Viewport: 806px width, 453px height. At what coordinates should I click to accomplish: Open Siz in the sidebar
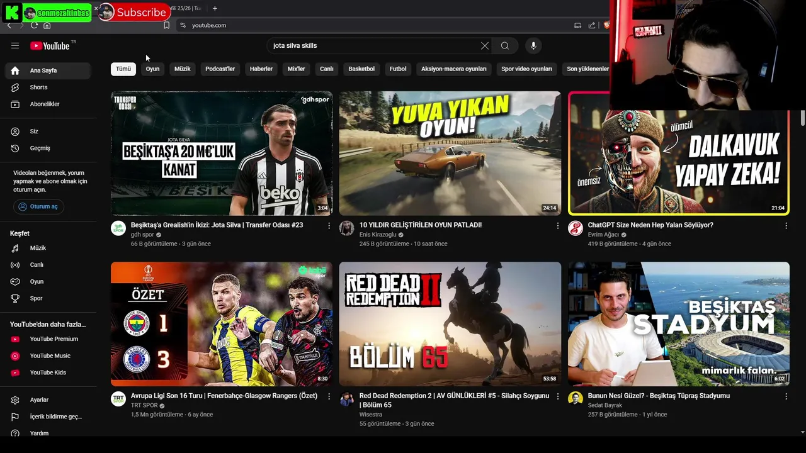coord(48,131)
